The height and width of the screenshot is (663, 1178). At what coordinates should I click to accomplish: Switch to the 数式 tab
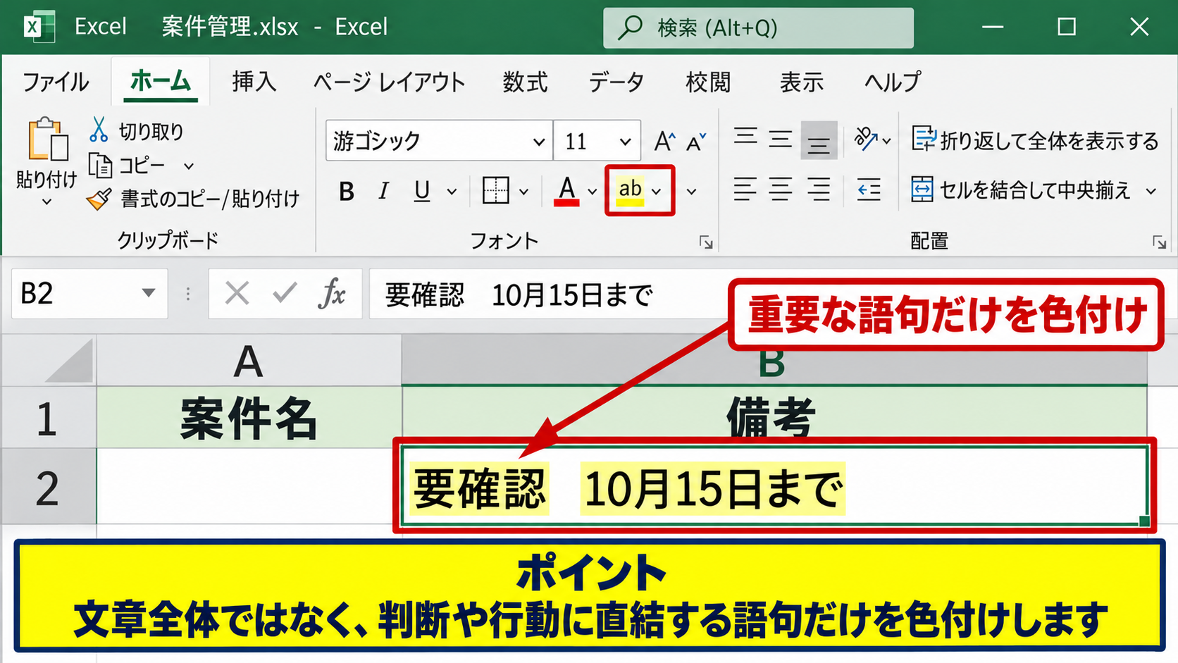526,82
